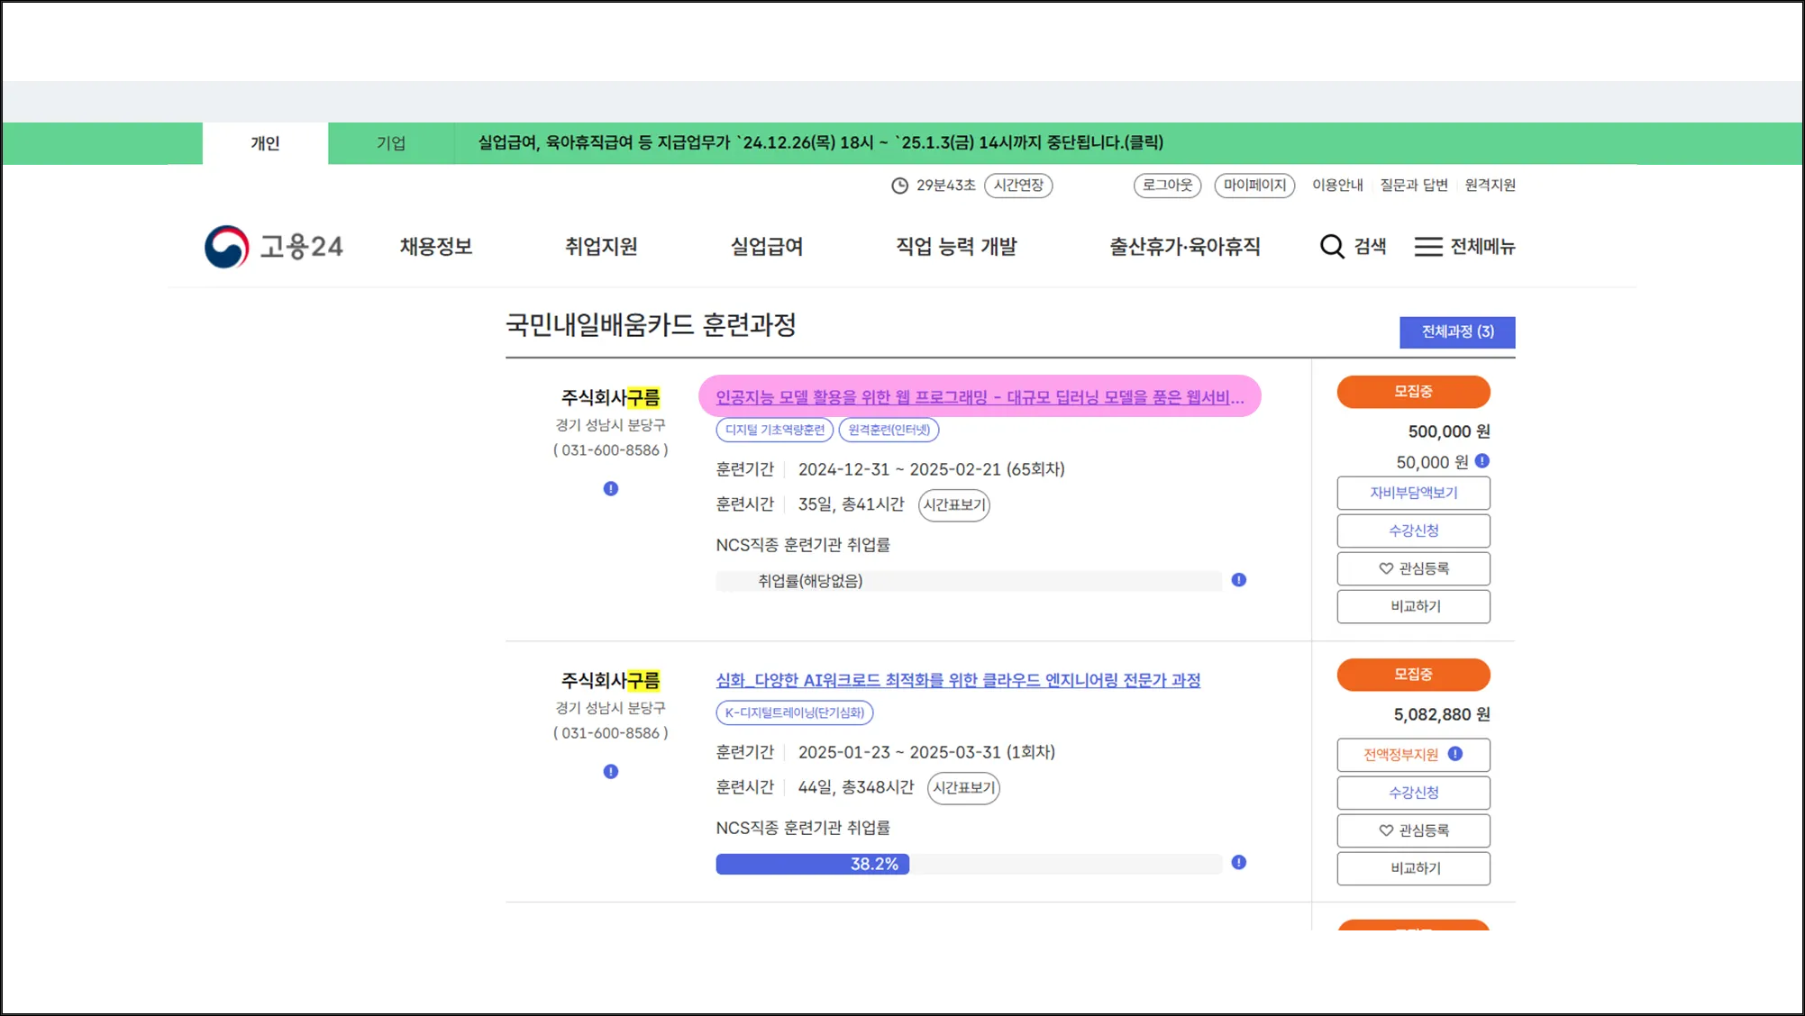Click the 고용24 logo icon
The width and height of the screenshot is (1805, 1016).
[x=227, y=247]
